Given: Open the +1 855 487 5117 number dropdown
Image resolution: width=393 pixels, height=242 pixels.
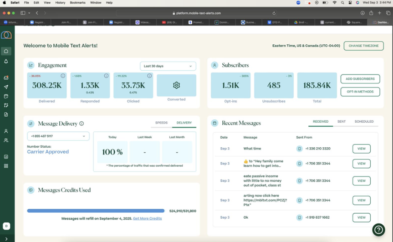Looking at the screenshot, I should pyautogui.click(x=58, y=136).
